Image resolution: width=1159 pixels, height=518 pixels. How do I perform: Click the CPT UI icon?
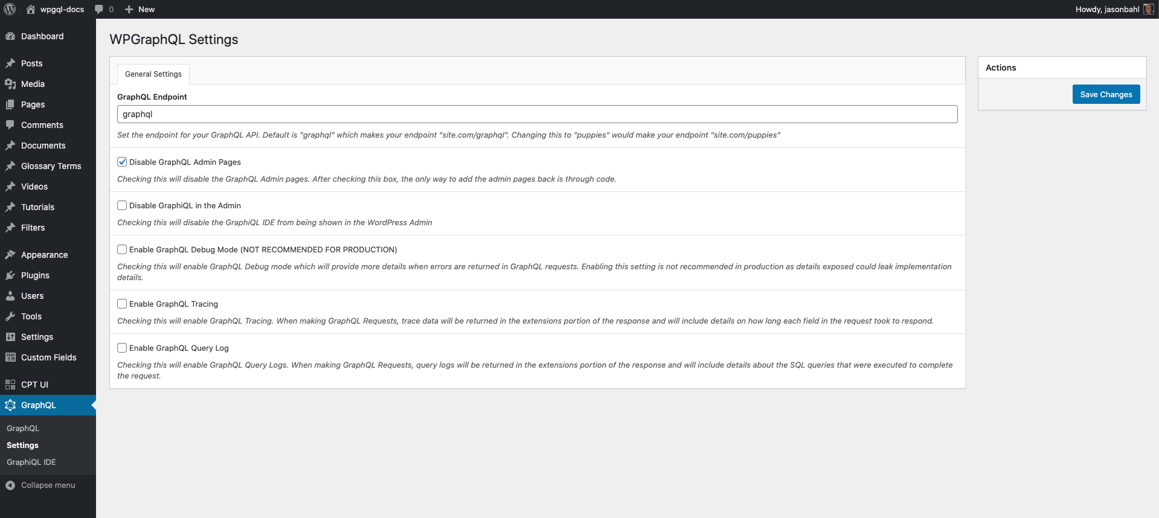coord(10,385)
